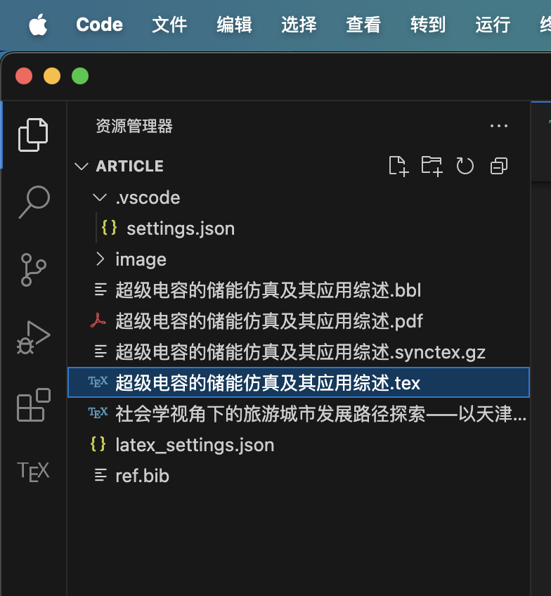The height and width of the screenshot is (596, 551).
Task: Open the Source Control view icon
Action: click(34, 269)
